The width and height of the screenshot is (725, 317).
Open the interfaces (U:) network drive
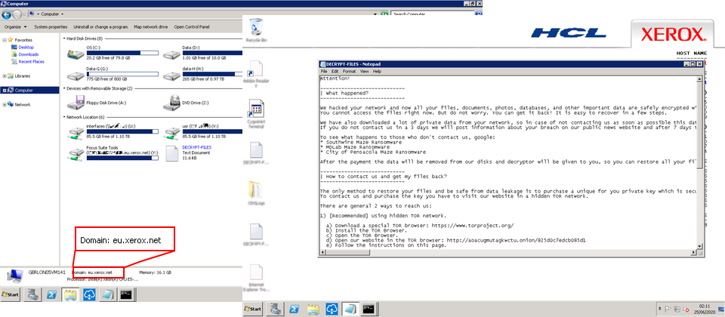pos(113,131)
